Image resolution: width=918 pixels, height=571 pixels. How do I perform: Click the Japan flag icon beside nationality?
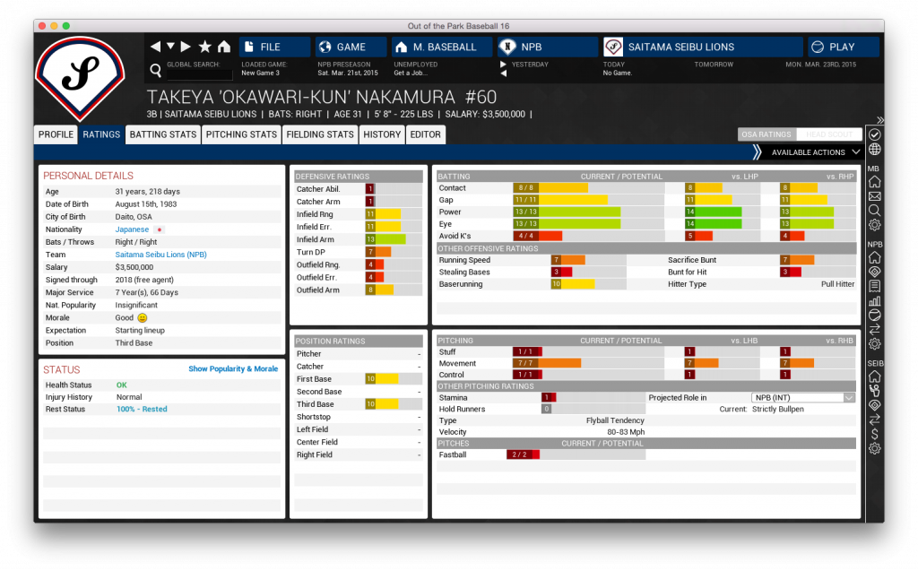160,229
